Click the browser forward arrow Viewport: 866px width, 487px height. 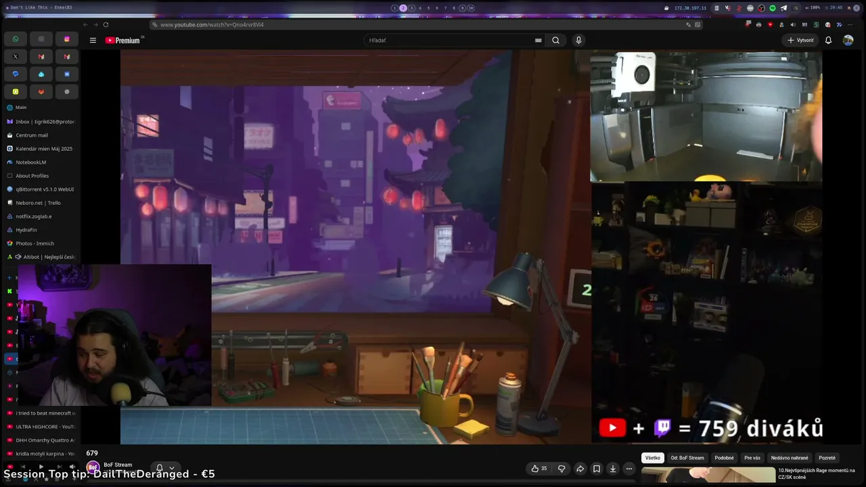point(95,25)
